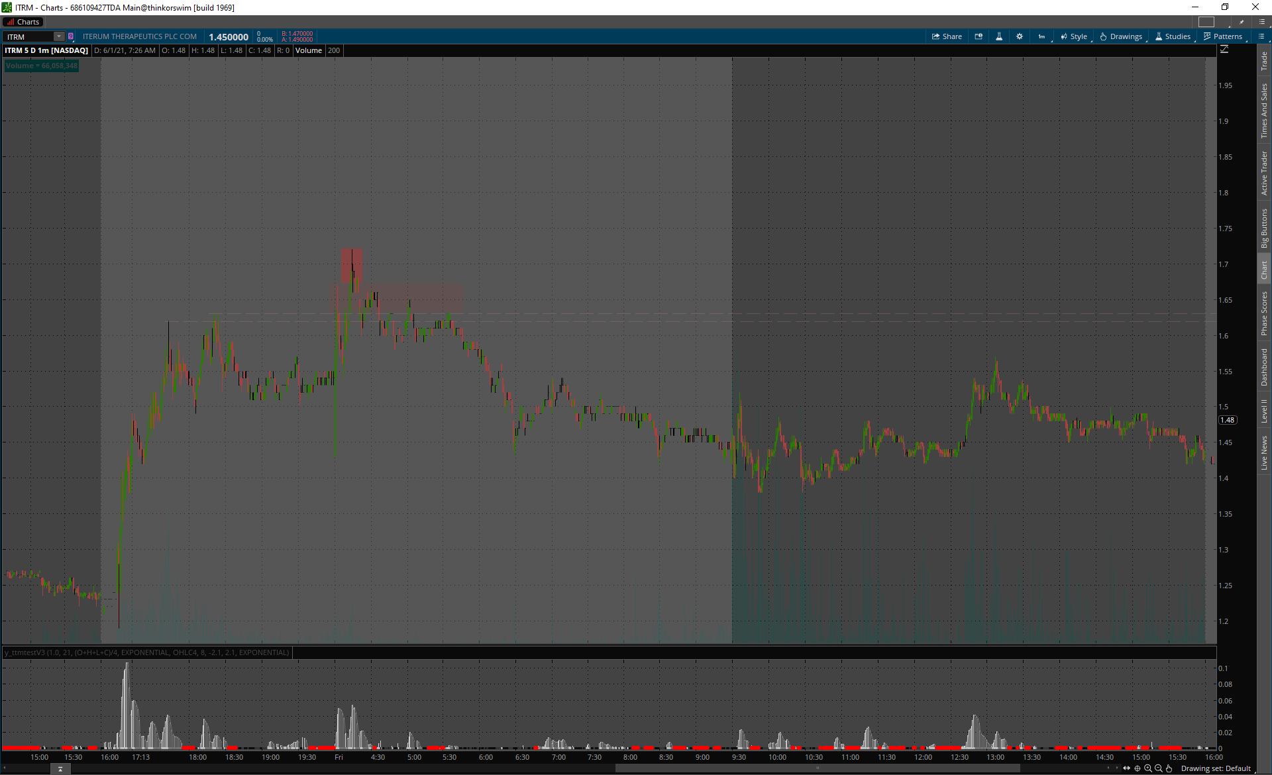Open the Active Trader side tab

[1264, 173]
